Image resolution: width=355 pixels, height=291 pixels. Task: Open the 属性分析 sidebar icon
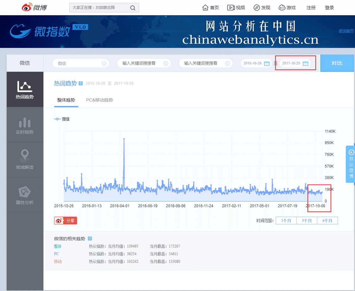pos(25,191)
